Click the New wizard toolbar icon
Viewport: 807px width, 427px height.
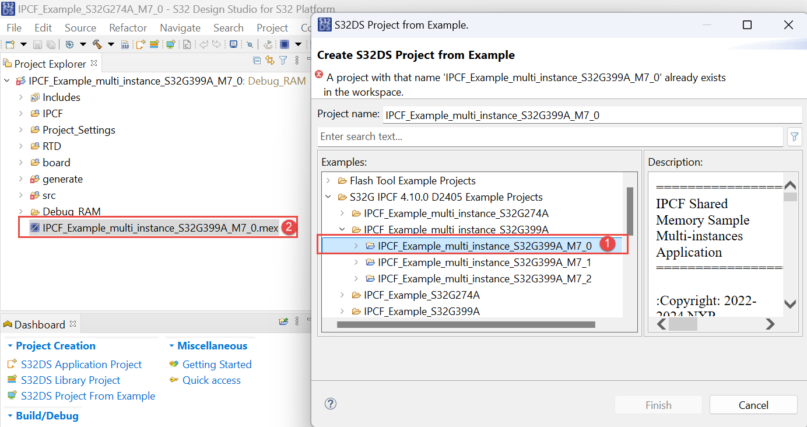click(x=10, y=44)
